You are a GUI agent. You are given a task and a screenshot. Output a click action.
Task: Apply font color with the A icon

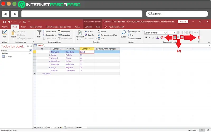tap(157, 37)
